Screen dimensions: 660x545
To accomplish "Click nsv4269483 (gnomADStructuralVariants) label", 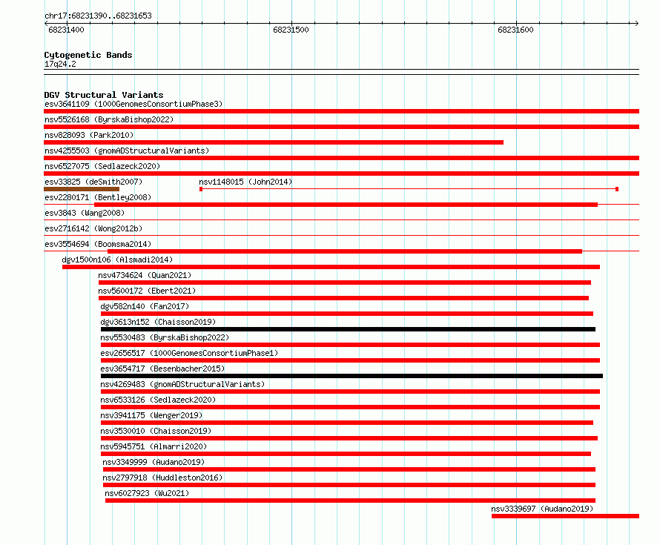I will coord(182,384).
